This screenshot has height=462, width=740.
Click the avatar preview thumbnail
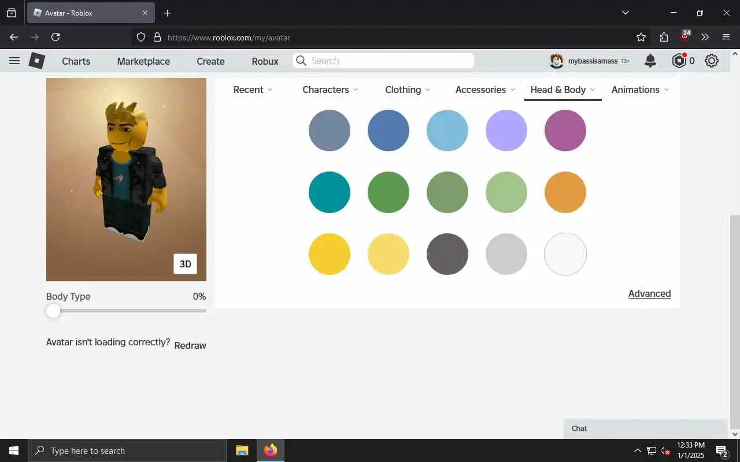[126, 180]
